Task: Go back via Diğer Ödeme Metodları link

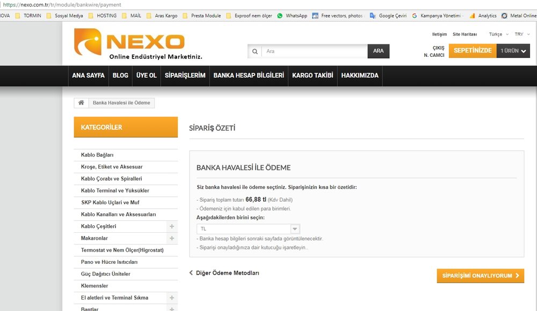Action: (x=224, y=273)
